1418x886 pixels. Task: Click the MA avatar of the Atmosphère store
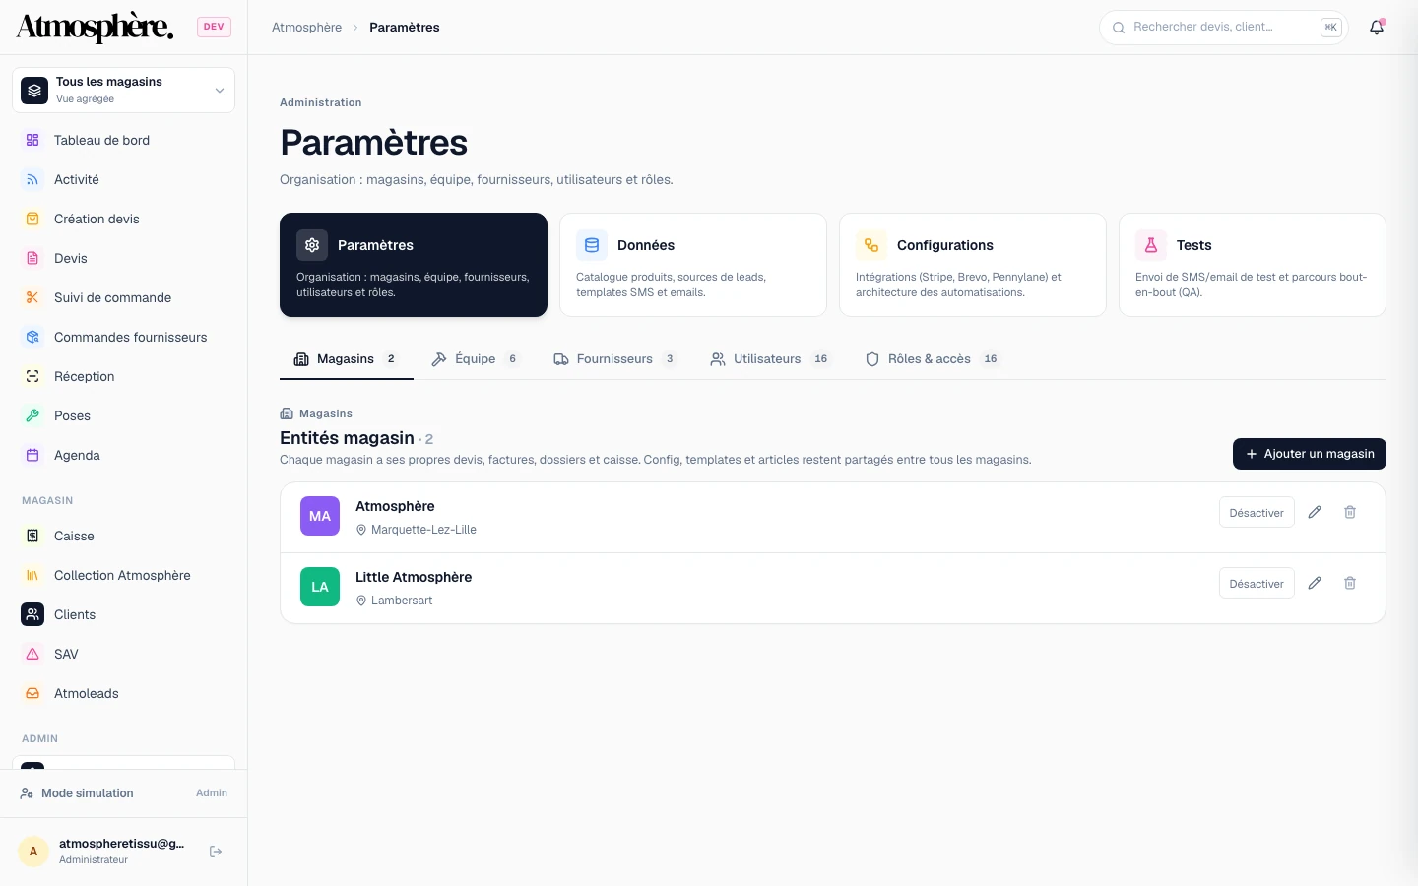click(320, 516)
